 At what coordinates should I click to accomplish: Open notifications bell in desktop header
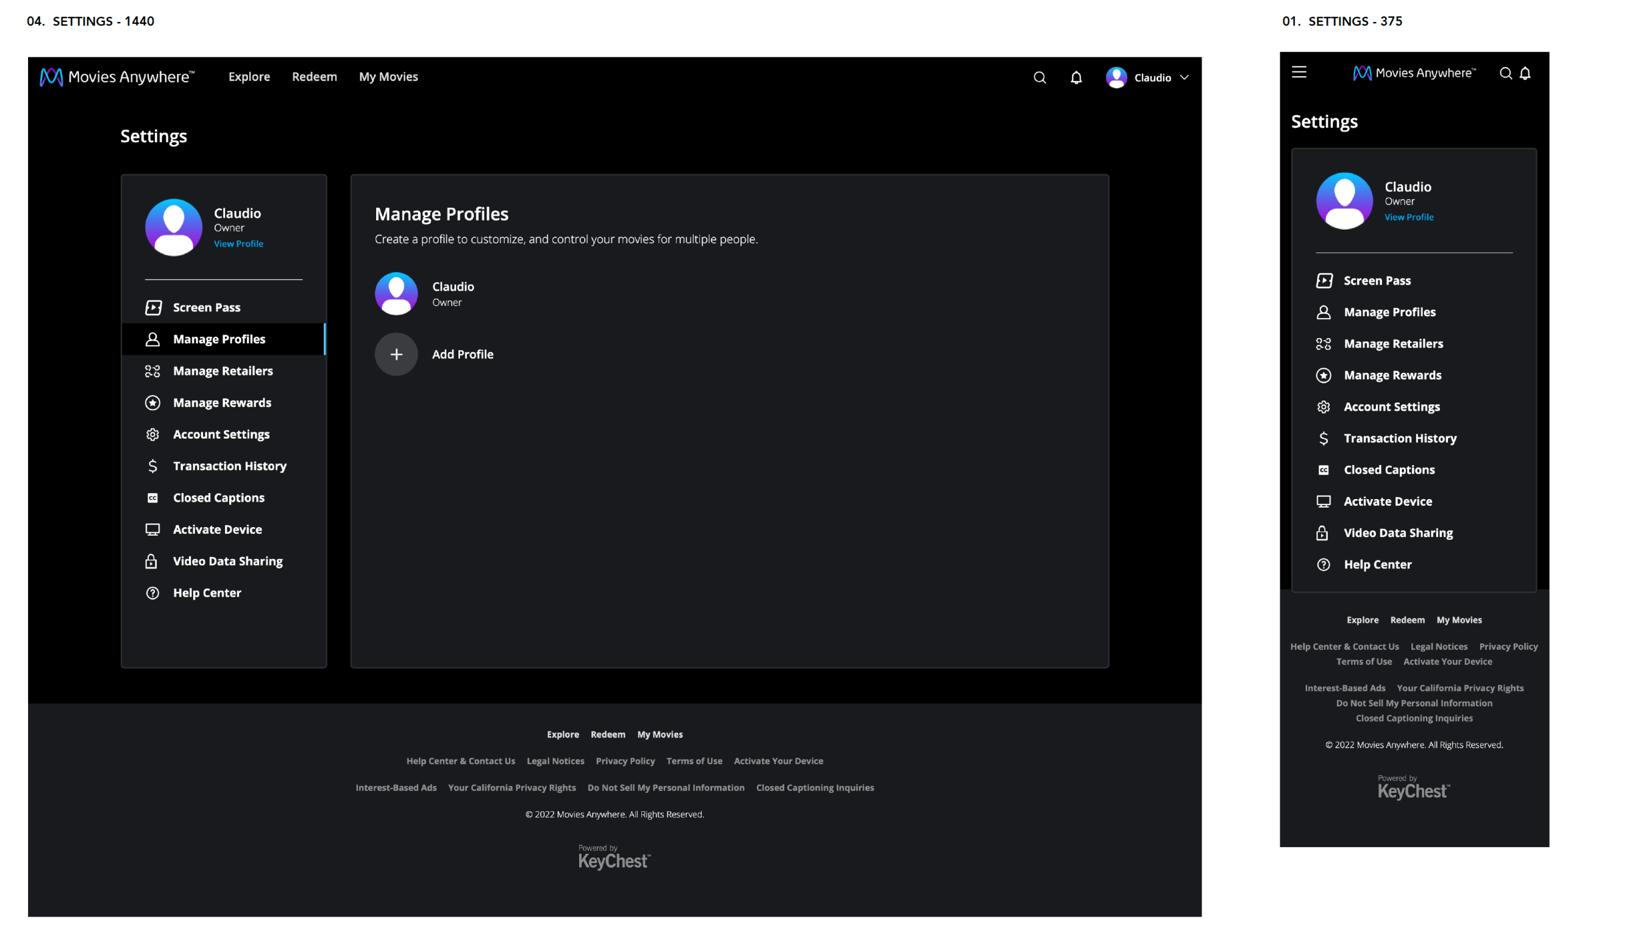1075,77
